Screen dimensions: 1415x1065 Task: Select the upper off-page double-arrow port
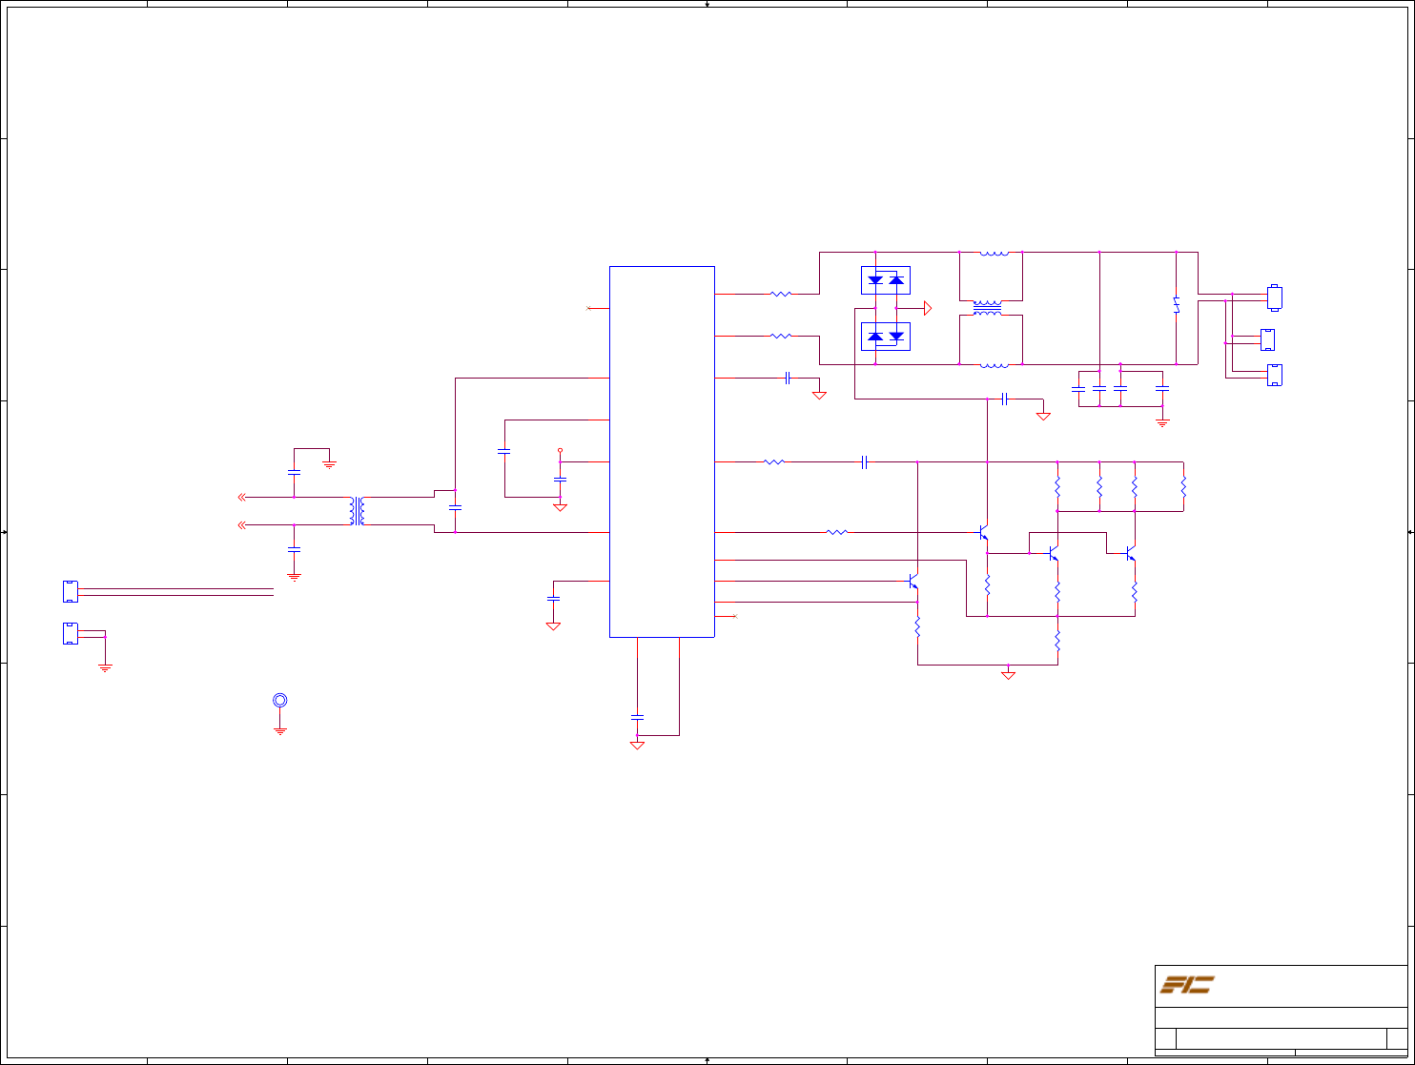click(x=242, y=497)
